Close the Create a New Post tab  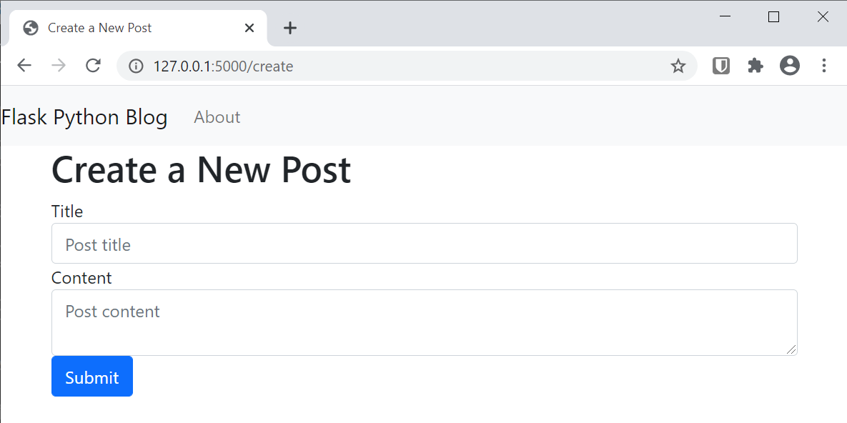click(249, 28)
